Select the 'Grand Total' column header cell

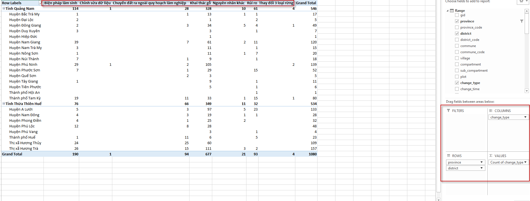click(306, 3)
